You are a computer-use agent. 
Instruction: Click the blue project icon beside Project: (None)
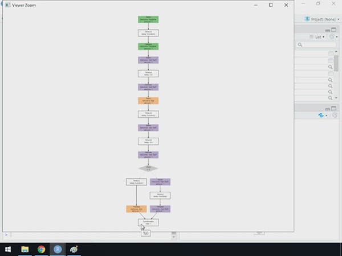[x=307, y=19]
